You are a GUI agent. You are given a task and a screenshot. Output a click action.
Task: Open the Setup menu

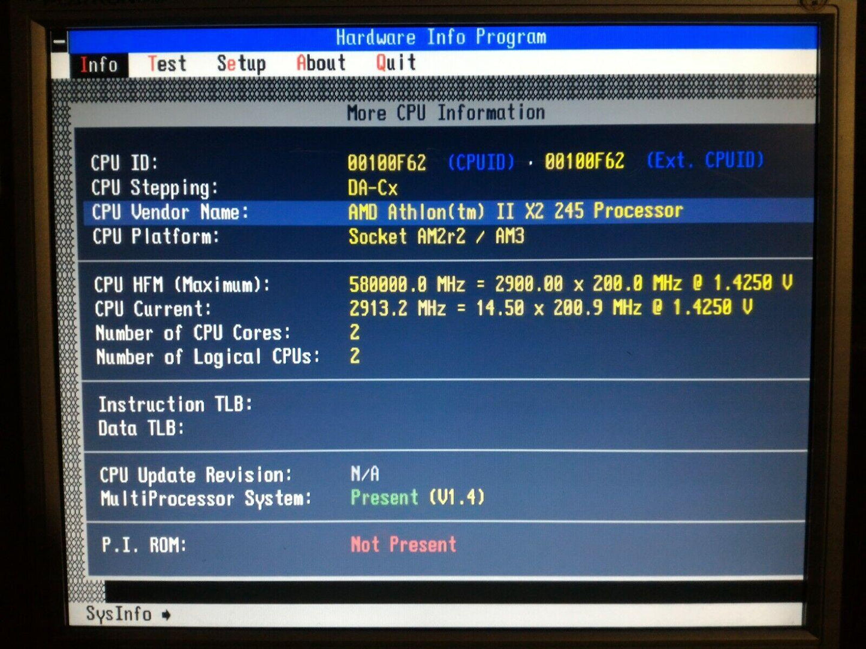pyautogui.click(x=241, y=63)
